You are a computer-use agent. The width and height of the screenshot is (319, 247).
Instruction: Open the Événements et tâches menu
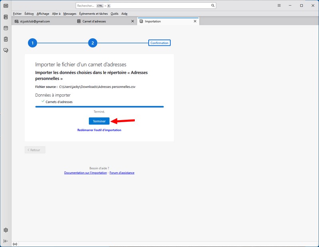pos(93,14)
